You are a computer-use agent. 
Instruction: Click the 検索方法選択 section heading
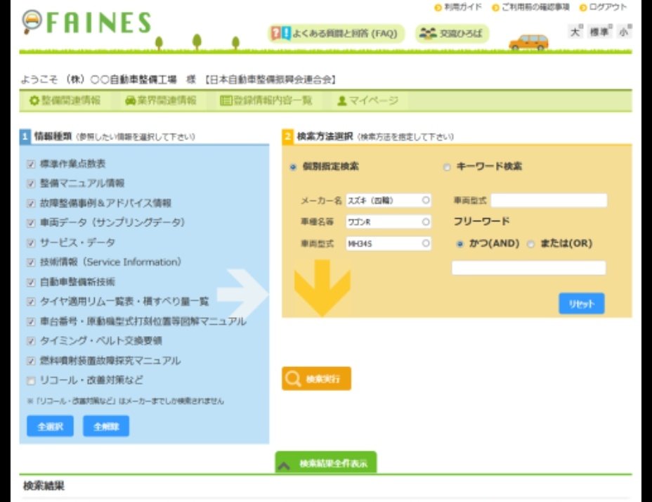(325, 136)
